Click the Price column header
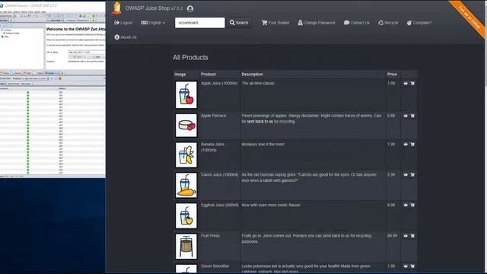 pyautogui.click(x=392, y=75)
